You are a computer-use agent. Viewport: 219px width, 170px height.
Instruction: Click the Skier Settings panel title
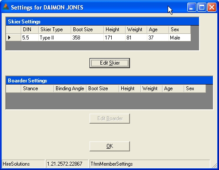pyautogui.click(x=24, y=22)
